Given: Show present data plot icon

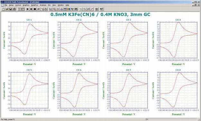Looking at the screenshot, I should pos(50,9).
